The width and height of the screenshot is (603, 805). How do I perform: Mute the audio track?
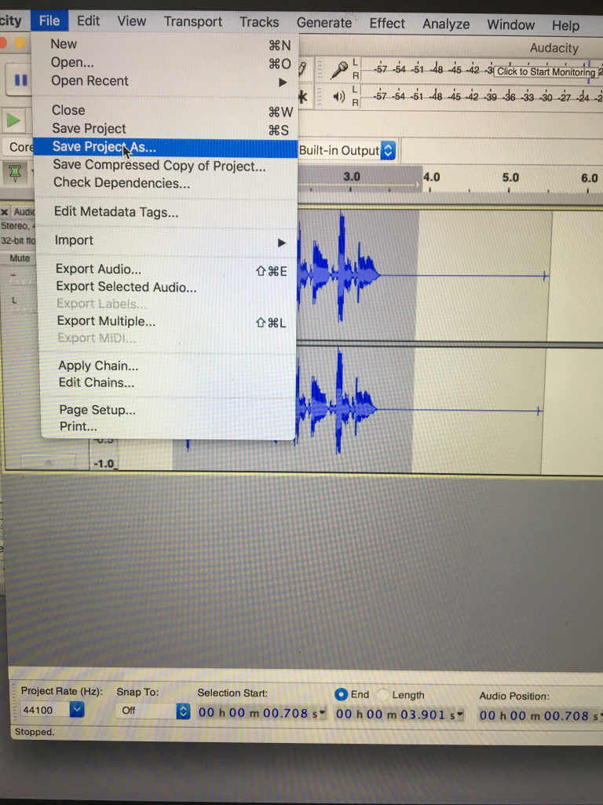[x=20, y=258]
